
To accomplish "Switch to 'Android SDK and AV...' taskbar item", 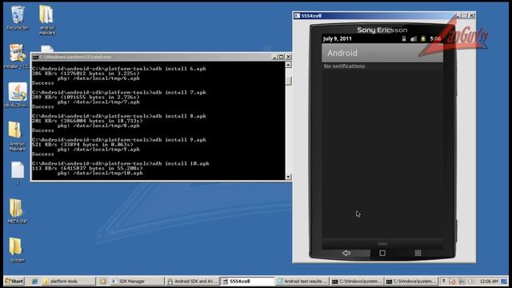I will 192,281.
